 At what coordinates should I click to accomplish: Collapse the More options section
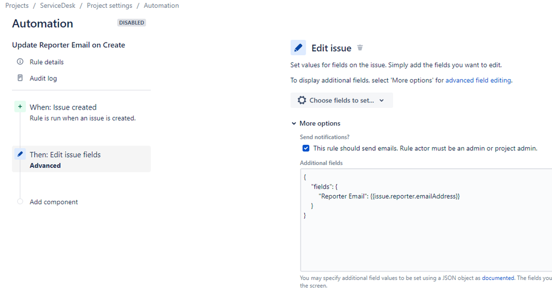pyautogui.click(x=316, y=123)
